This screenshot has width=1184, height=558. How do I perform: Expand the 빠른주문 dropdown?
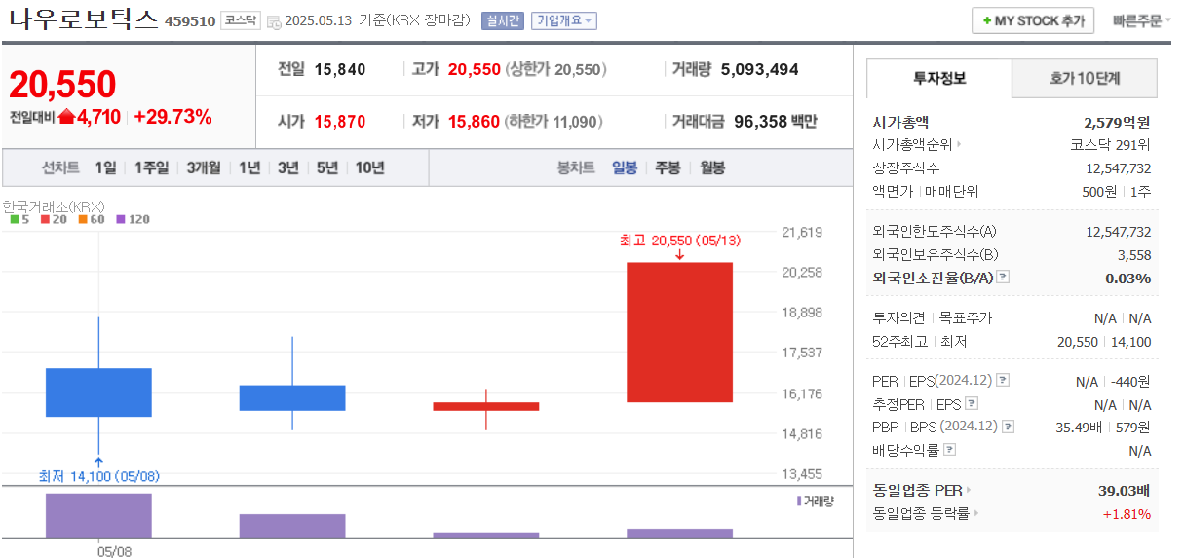pos(1141,20)
